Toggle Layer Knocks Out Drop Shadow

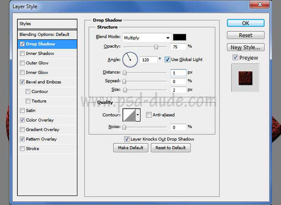pos(127,139)
